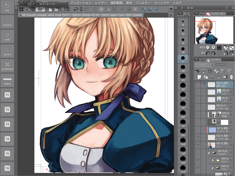Viewport: 235px width, 176px height.
Task: Close the B5_hyoushi_hougan_se04_cmyk document tab
Action: [20, 15]
